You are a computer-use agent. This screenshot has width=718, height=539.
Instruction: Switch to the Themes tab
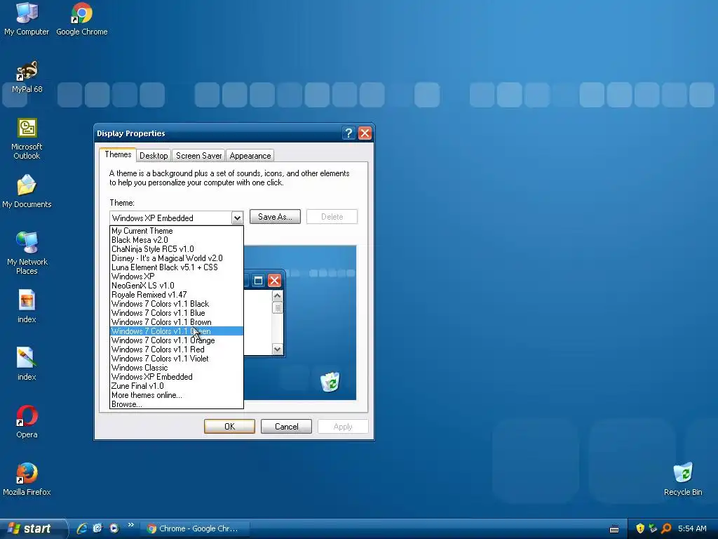point(118,154)
